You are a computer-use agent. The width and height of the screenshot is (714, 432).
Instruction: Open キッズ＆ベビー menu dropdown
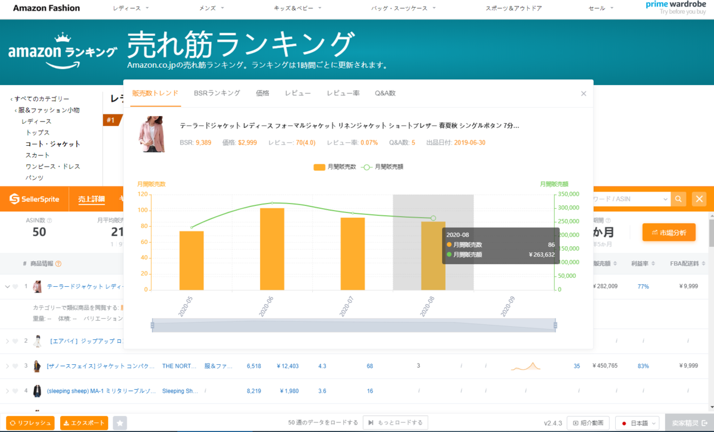click(297, 8)
